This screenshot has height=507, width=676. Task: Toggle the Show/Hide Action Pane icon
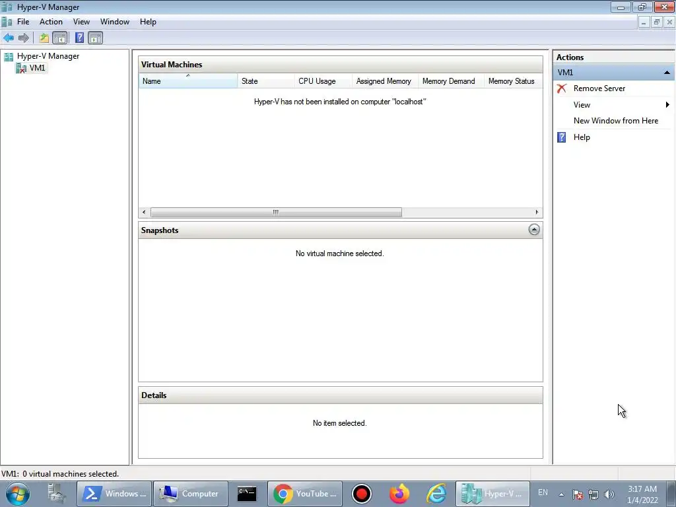[x=95, y=38]
